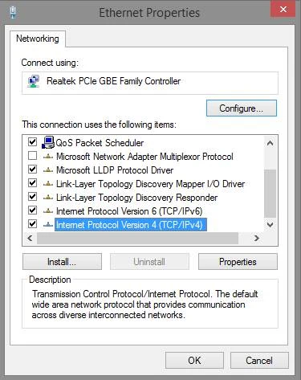Click the Ethernet Properties title bar icon
The height and width of the screenshot is (380, 301).
tap(13, 12)
